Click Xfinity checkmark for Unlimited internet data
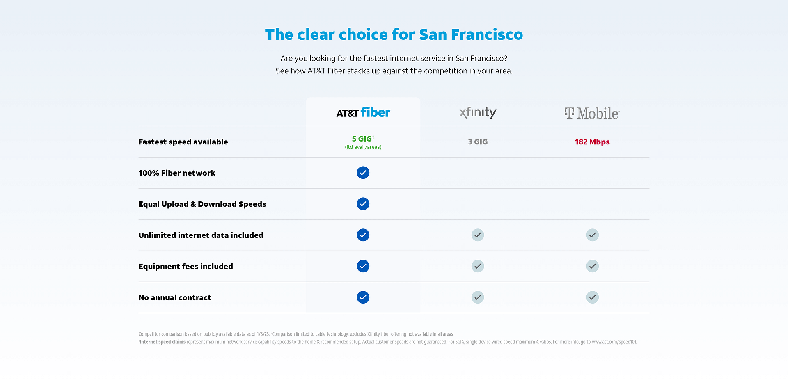This screenshot has width=788, height=379. click(478, 235)
